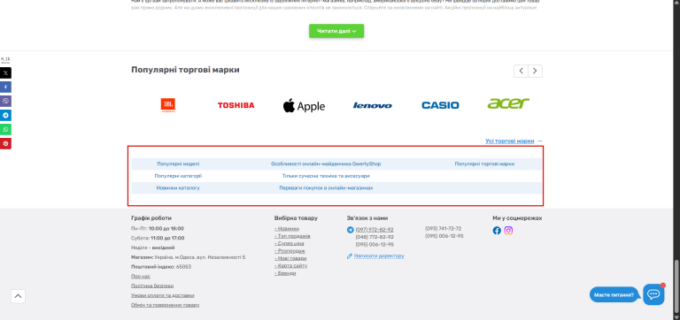This screenshot has height=320, width=680.
Task: Share via WhatsApp sidebar icon
Action: pyautogui.click(x=5, y=129)
